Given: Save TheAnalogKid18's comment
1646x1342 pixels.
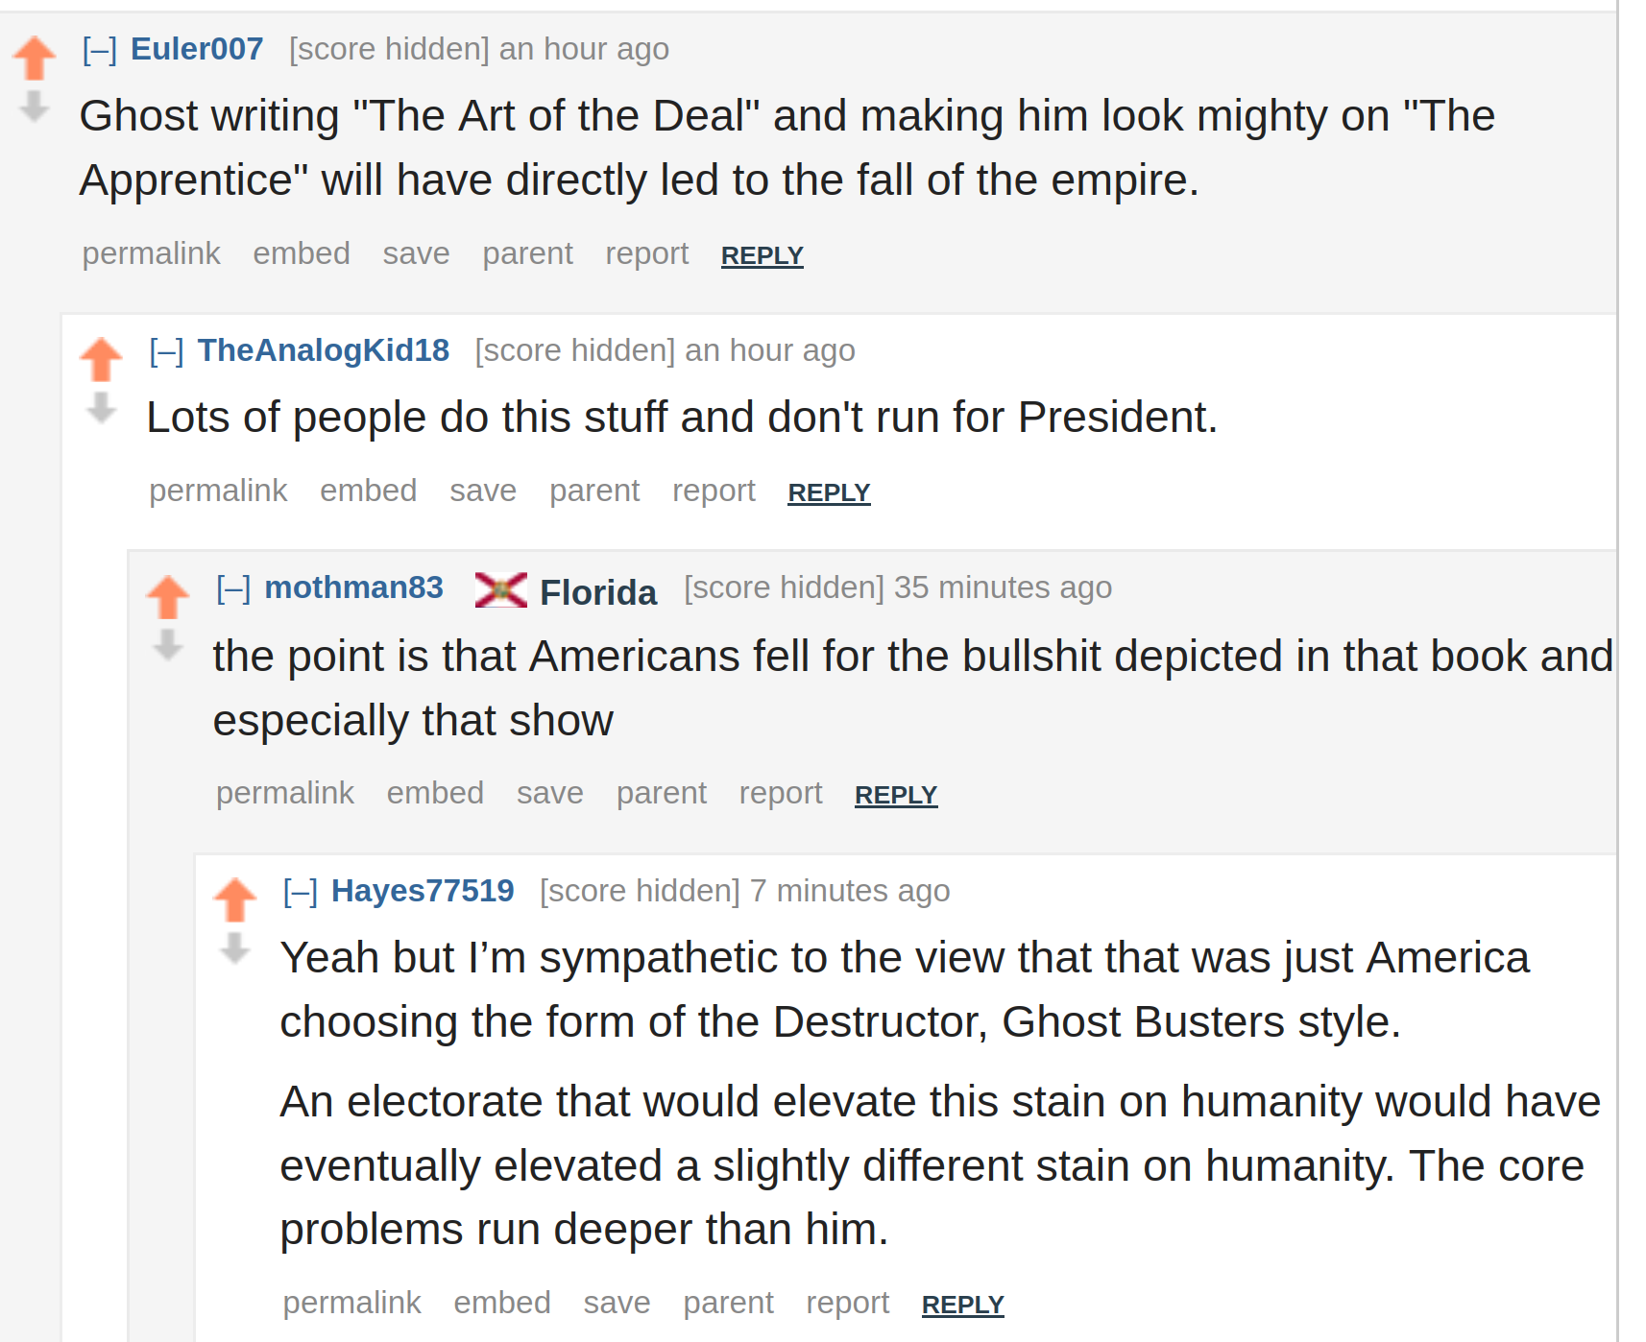Looking at the screenshot, I should click(x=483, y=491).
